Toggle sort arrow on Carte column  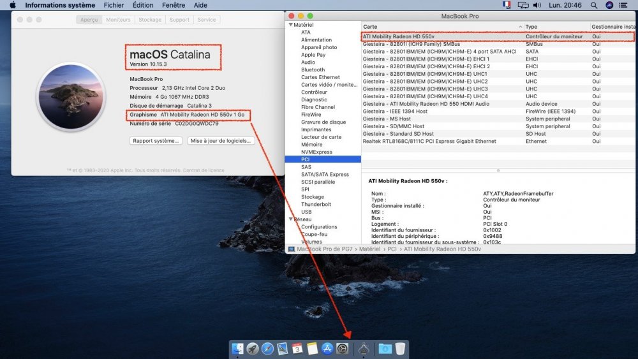point(520,26)
